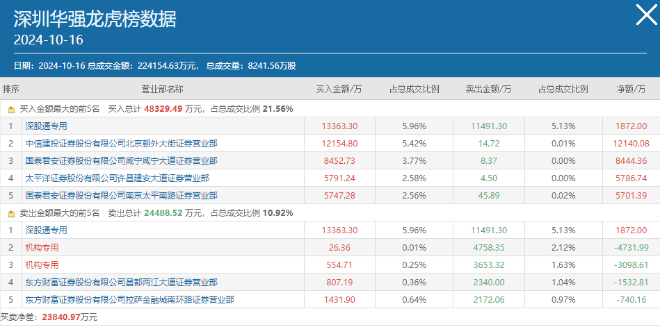Image resolution: width=660 pixels, height=327 pixels.
Task: Select percentage 1.63% cell
Action: 563,265
